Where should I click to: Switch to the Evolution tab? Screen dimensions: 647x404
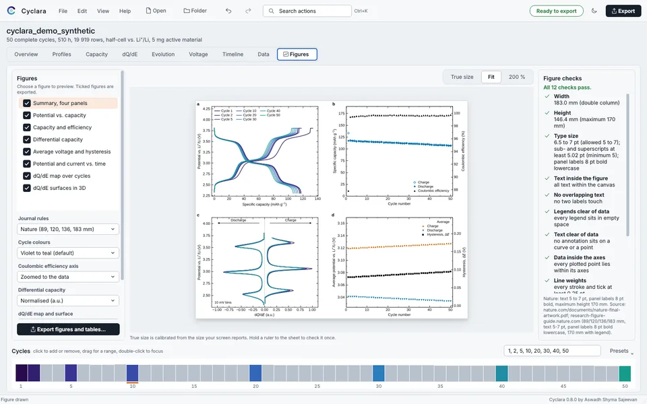[x=163, y=55]
